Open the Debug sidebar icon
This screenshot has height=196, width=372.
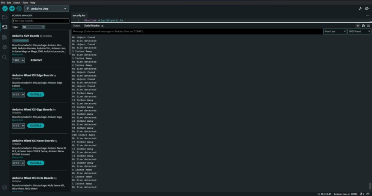point(5,47)
